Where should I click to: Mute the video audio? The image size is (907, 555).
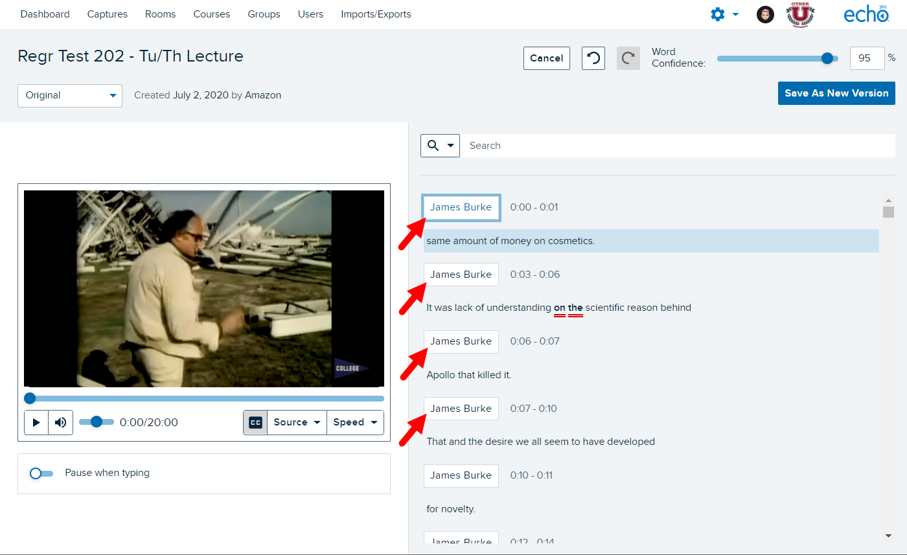(60, 422)
